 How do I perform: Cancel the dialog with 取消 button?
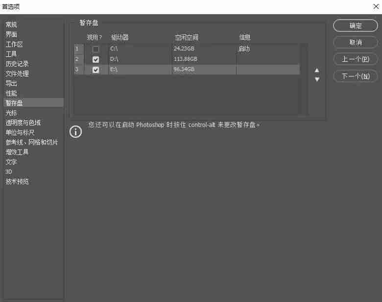pyautogui.click(x=355, y=43)
